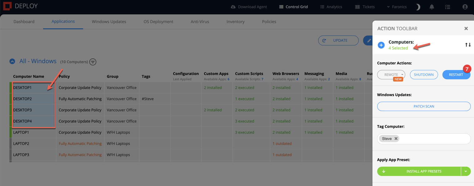Click the Download Agent cloud icon
Viewport: 474px width, 186px height.
233,7
